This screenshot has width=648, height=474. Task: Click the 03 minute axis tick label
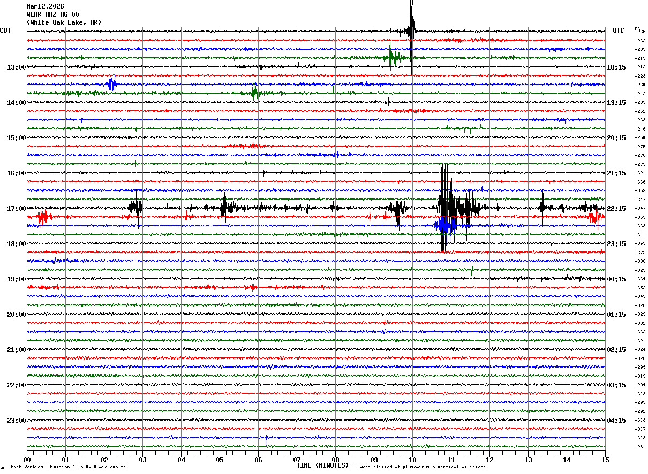(142, 460)
